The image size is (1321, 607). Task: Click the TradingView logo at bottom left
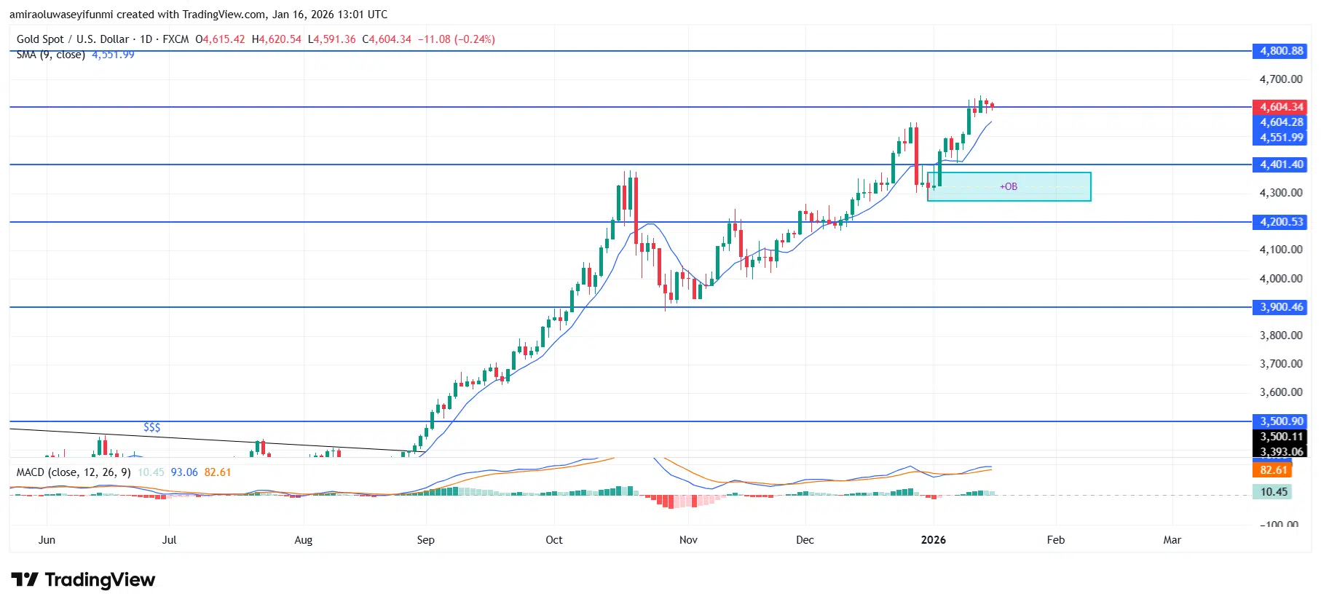83,580
